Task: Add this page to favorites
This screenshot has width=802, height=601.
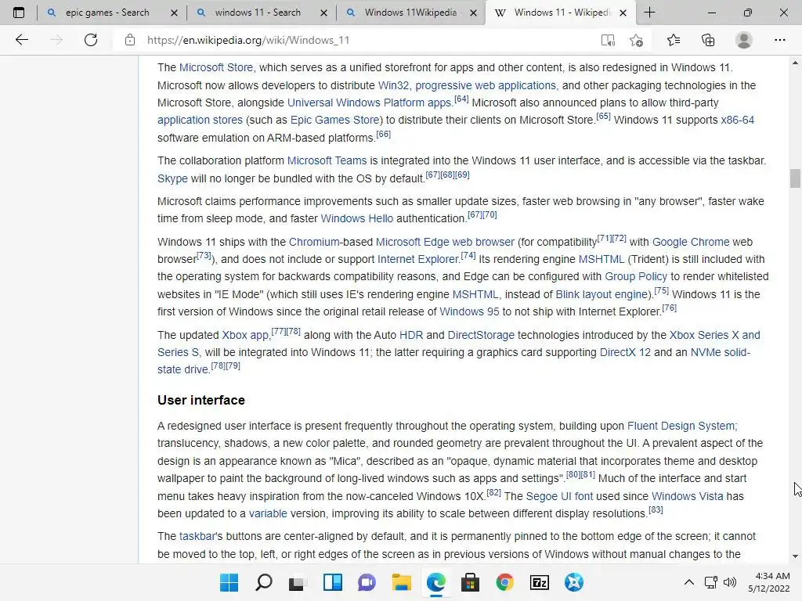Action: [x=636, y=40]
